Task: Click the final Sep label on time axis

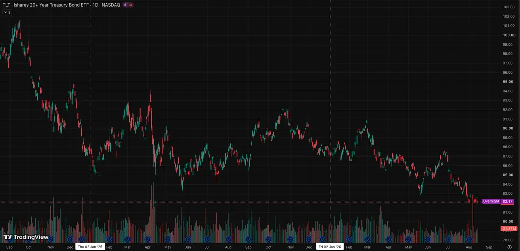Action: (x=489, y=247)
